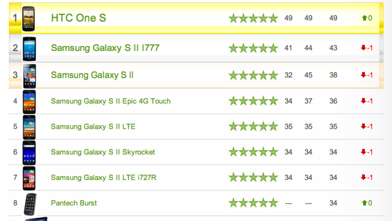Open Samsung Galaxy S II LTE i727R
The height and width of the screenshot is (221, 392).
click(104, 177)
